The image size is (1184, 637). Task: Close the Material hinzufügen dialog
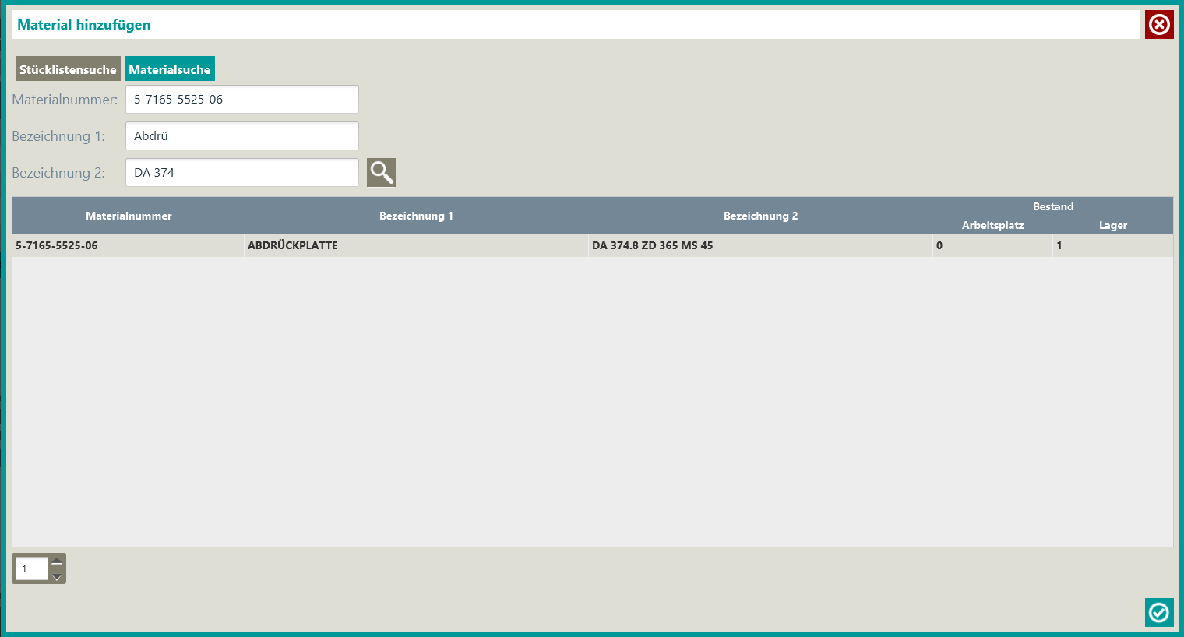1159,25
